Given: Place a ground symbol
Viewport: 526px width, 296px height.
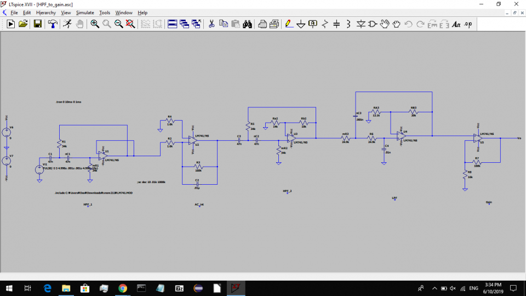Looking at the screenshot, I should coord(300,24).
